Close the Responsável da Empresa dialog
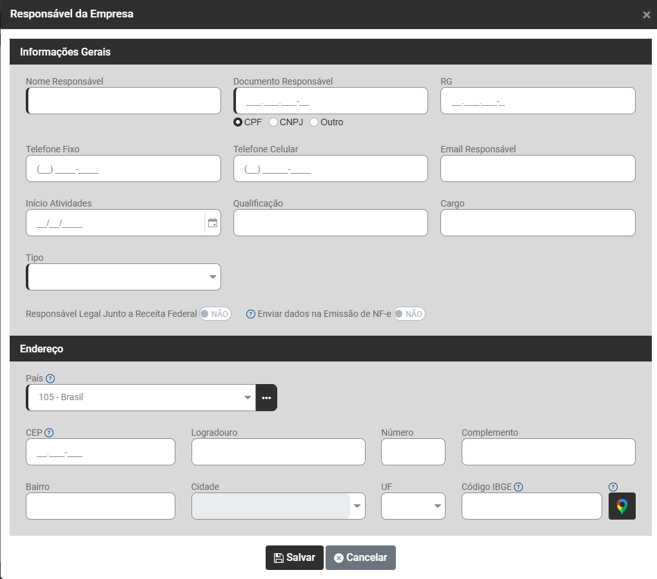This screenshot has width=657, height=579. tap(646, 15)
